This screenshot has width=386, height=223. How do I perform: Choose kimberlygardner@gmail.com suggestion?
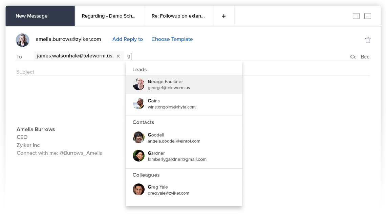point(184,156)
